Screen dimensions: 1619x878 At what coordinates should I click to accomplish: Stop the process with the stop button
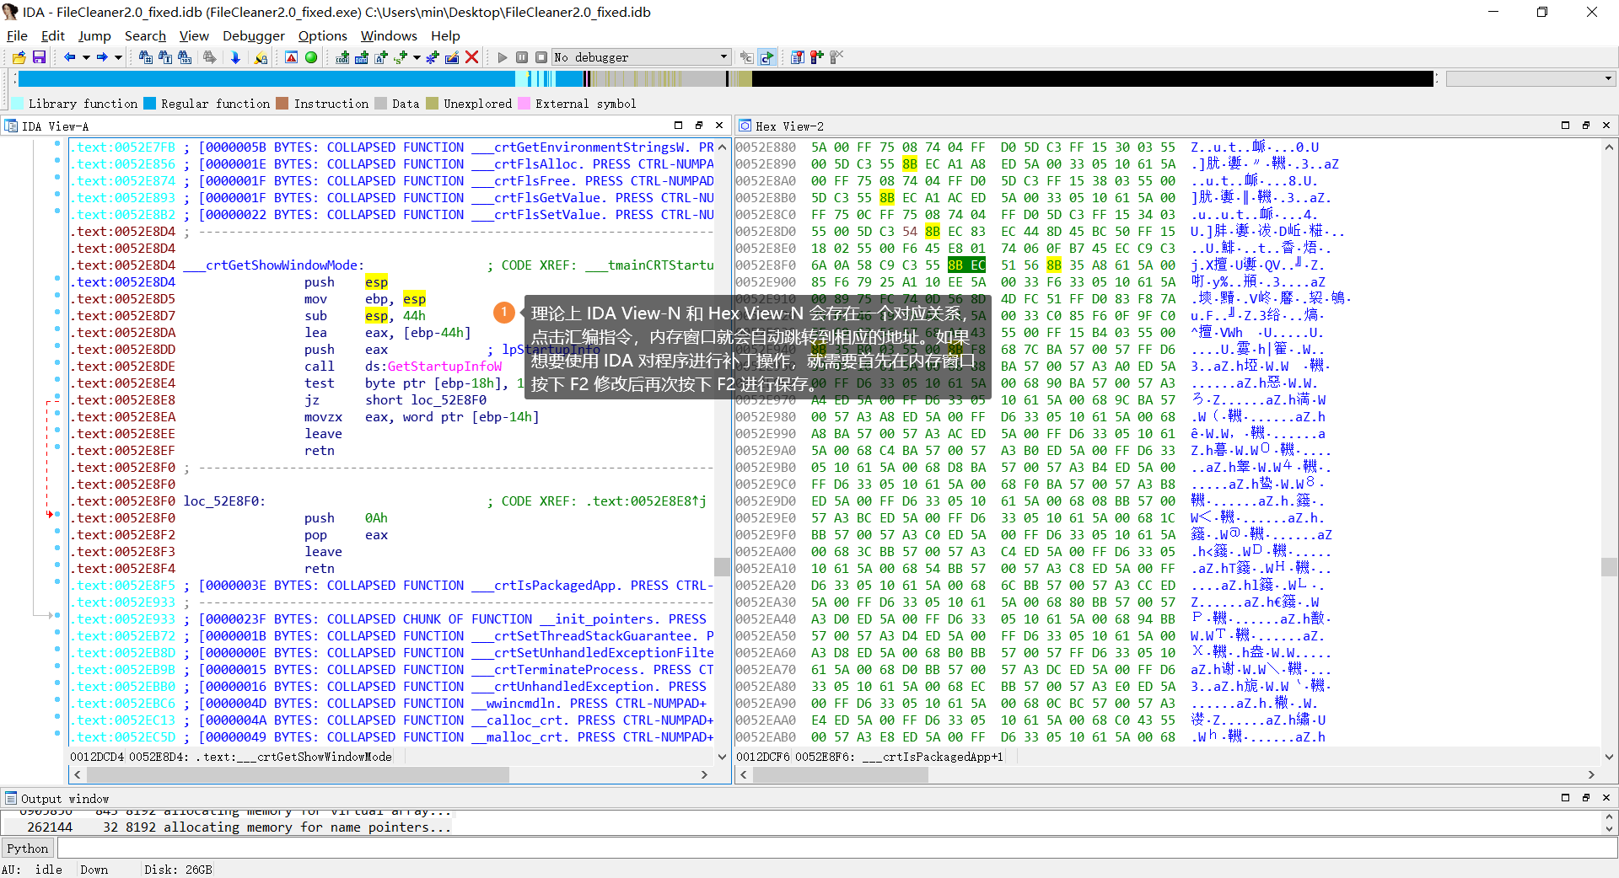541,57
